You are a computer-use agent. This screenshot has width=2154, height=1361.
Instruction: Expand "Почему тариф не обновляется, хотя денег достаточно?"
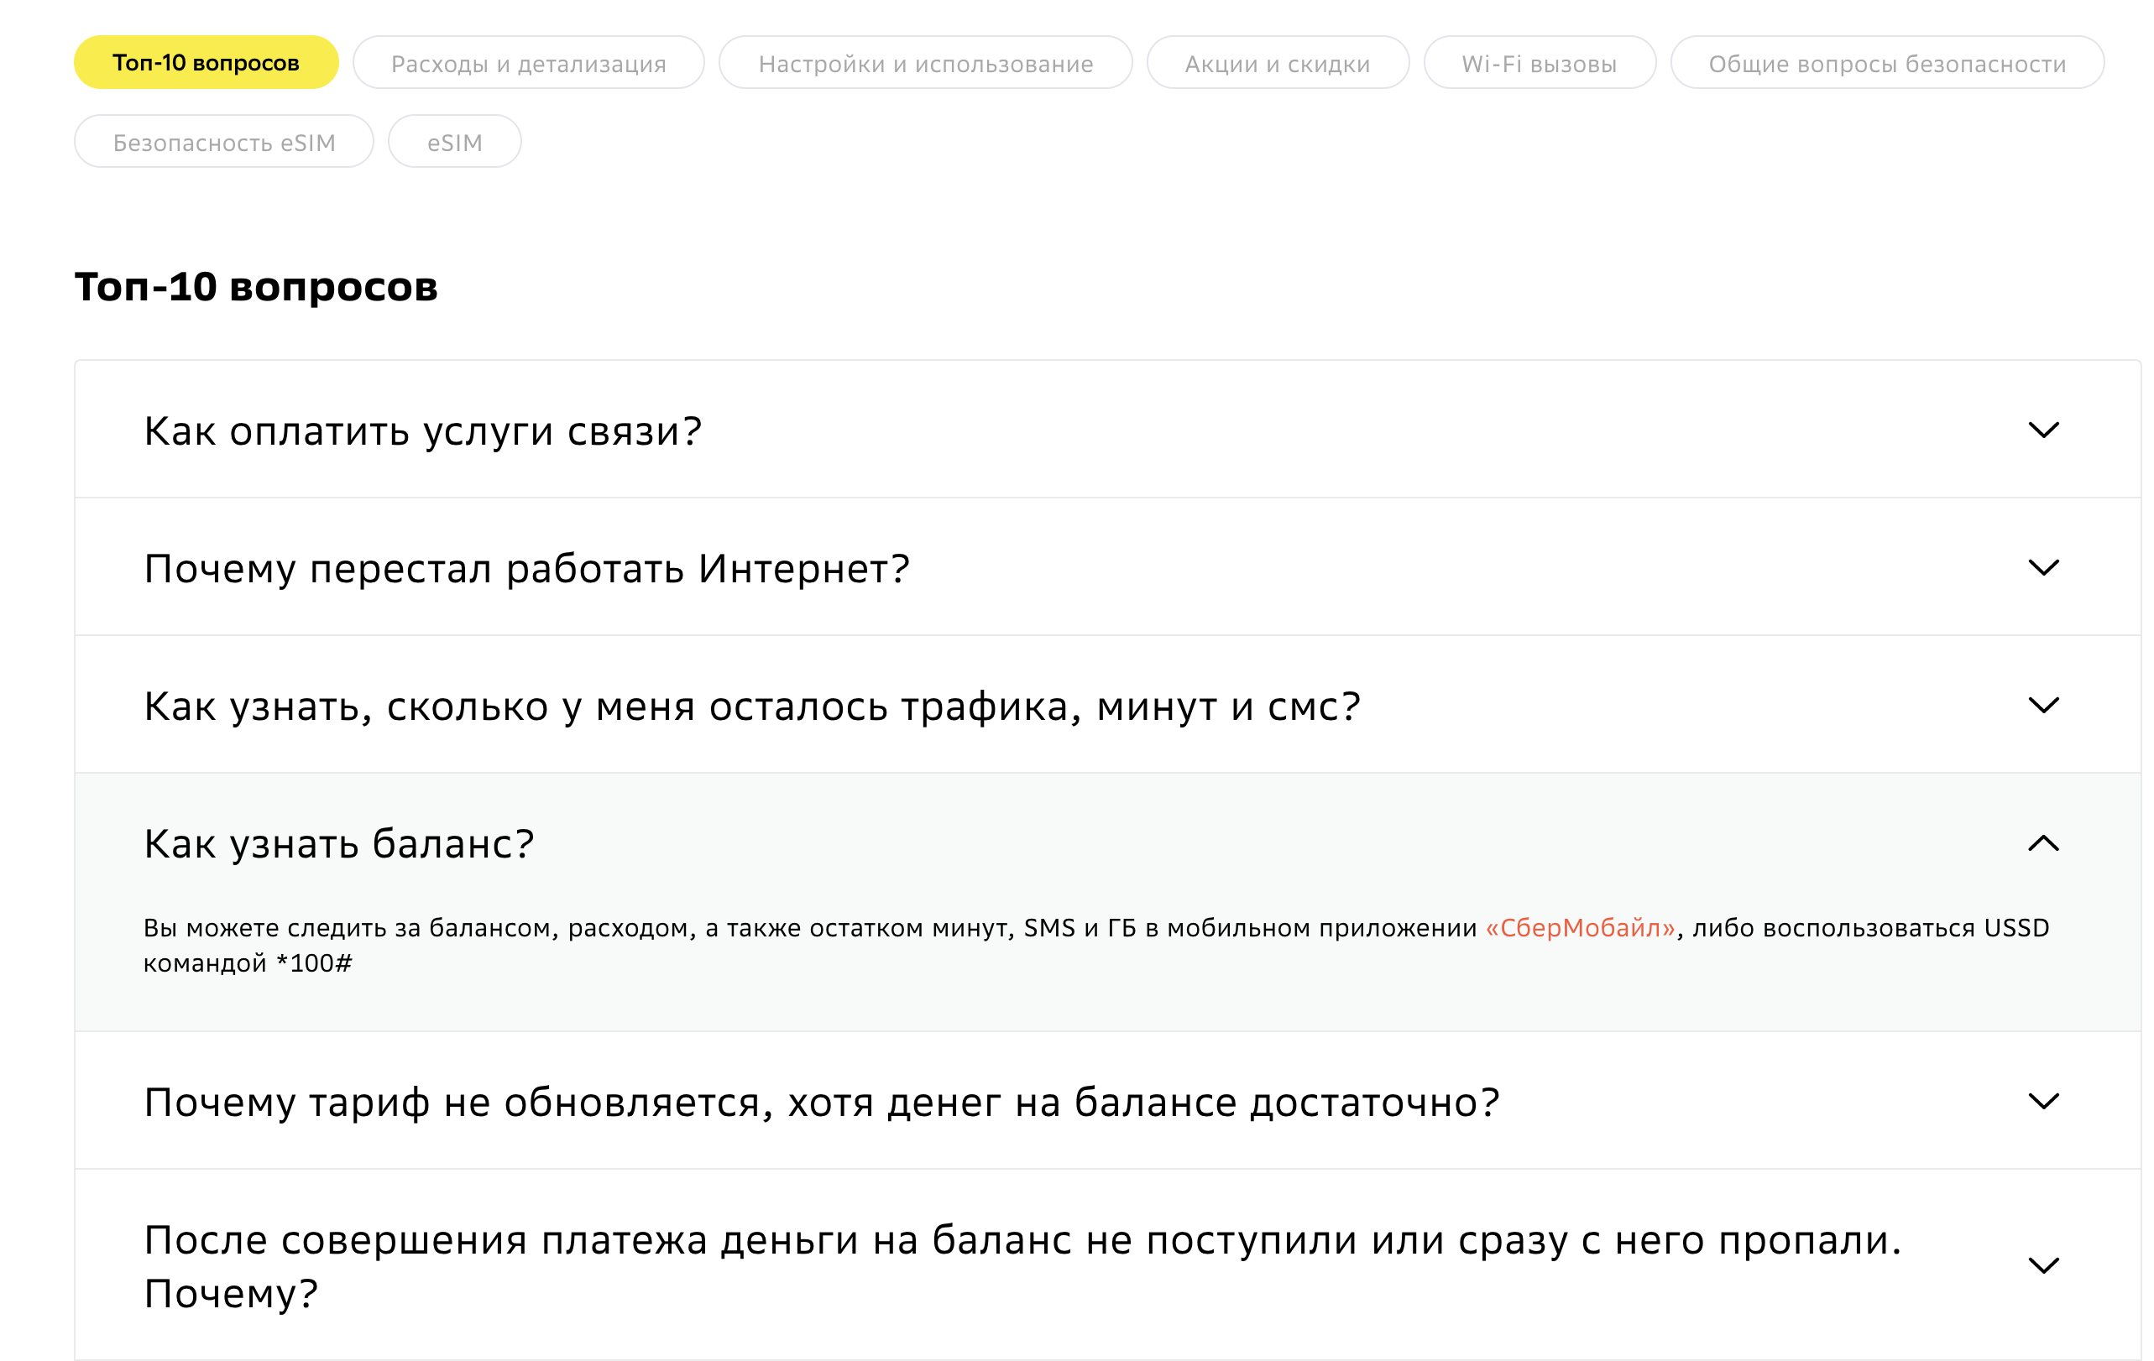tap(821, 1102)
